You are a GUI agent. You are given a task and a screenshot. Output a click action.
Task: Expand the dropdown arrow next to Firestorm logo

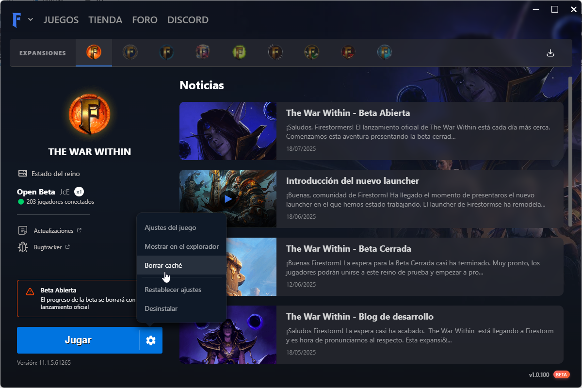(31, 20)
